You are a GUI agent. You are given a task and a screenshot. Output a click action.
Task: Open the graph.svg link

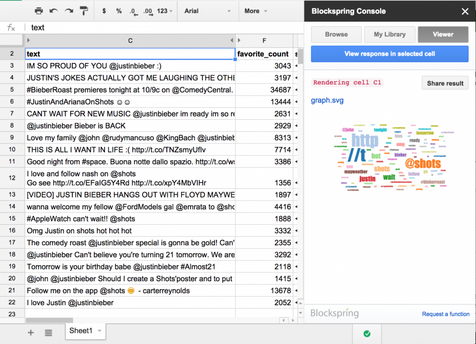[327, 100]
